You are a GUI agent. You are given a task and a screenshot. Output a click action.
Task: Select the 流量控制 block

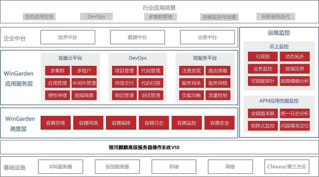click(x=218, y=95)
